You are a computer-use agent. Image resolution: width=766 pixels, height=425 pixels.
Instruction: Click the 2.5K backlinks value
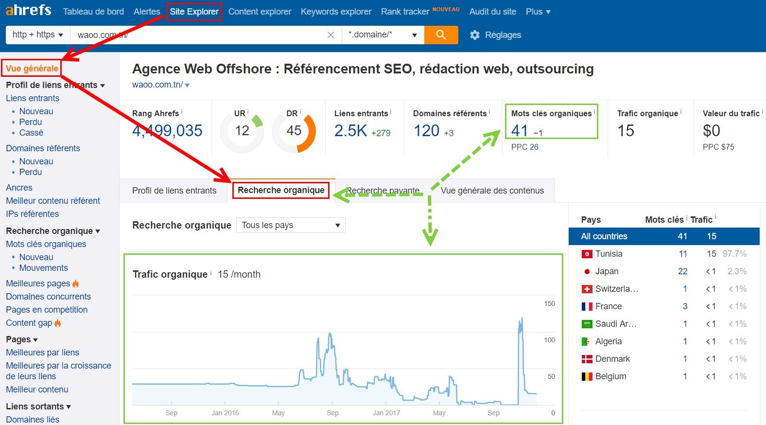click(x=350, y=131)
